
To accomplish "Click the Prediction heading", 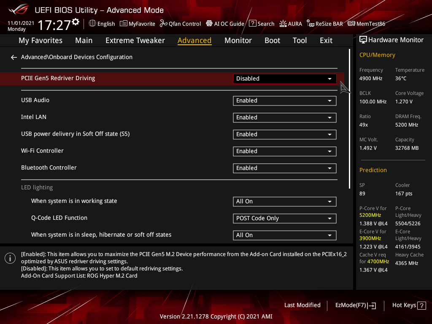I will coord(373,170).
